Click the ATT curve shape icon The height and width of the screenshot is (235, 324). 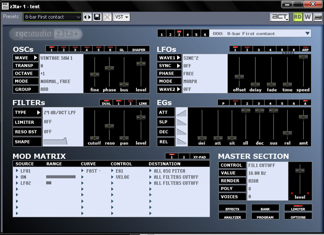tap(181, 113)
